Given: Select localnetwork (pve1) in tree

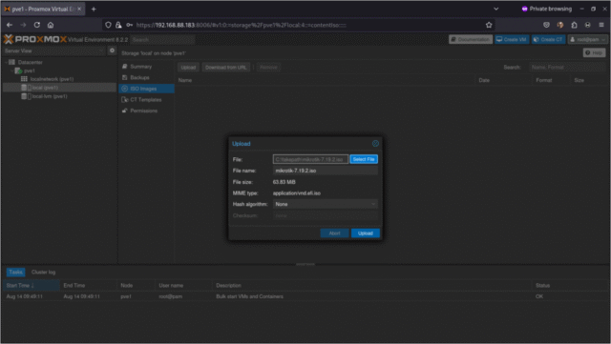Looking at the screenshot, I should tap(52, 79).
